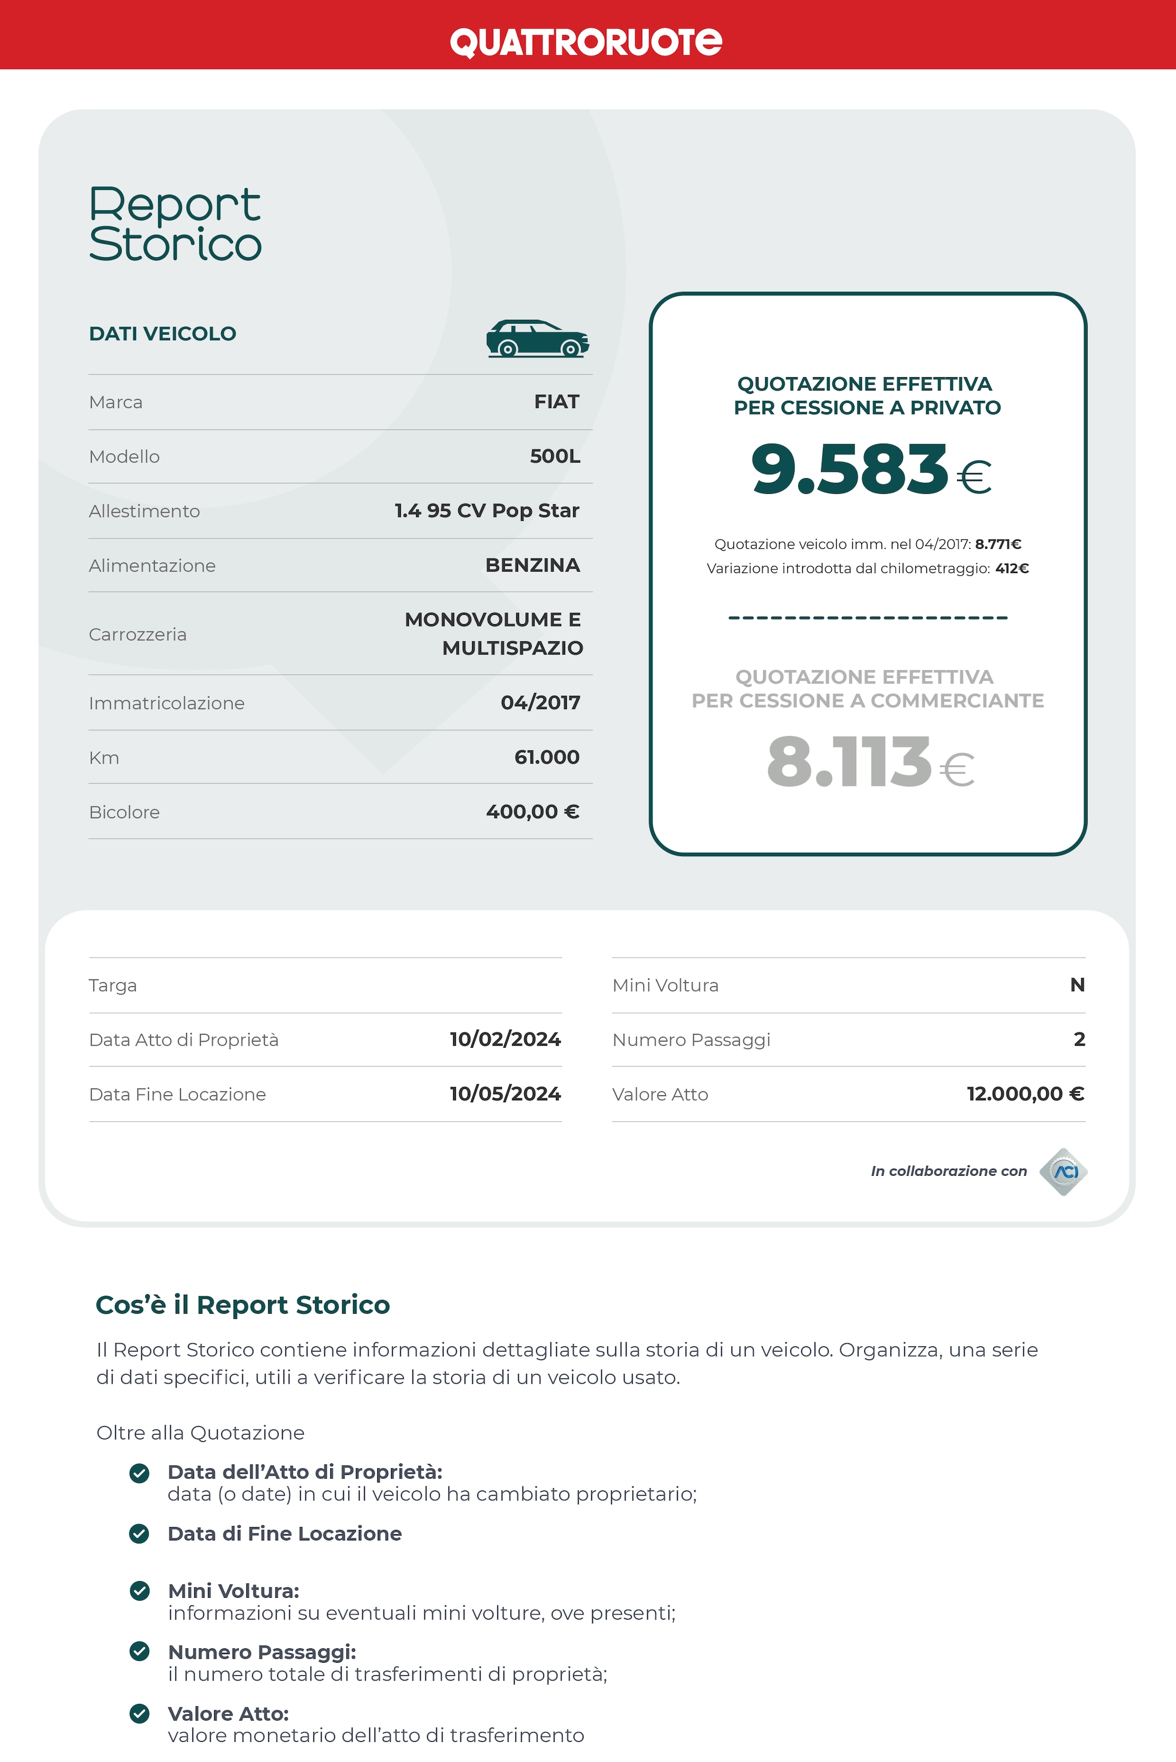This screenshot has width=1176, height=1762.
Task: Select the Valore Atto value 12.000,00 €
Action: pyautogui.click(x=1025, y=1094)
